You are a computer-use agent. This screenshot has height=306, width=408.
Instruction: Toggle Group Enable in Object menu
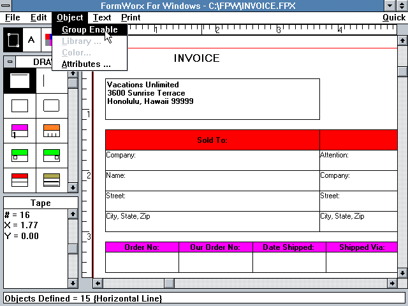[89, 29]
